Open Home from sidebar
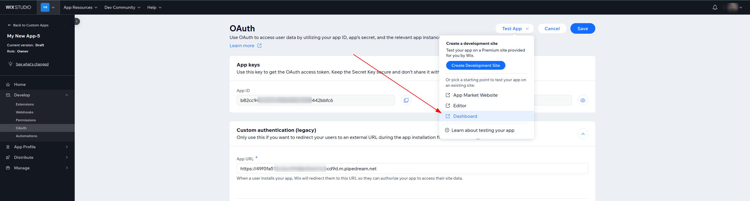 click(x=20, y=84)
